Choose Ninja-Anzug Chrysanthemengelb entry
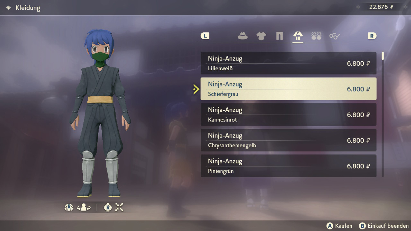 click(x=288, y=140)
